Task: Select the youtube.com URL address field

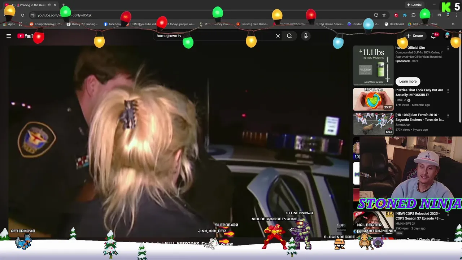Action: point(202,15)
